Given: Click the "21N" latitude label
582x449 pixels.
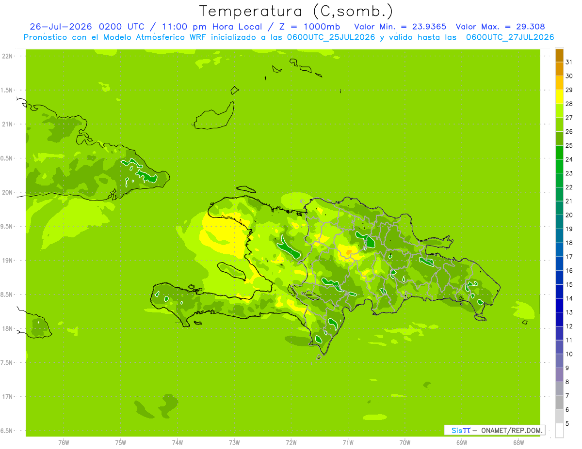Looking at the screenshot, I should pos(7,124).
